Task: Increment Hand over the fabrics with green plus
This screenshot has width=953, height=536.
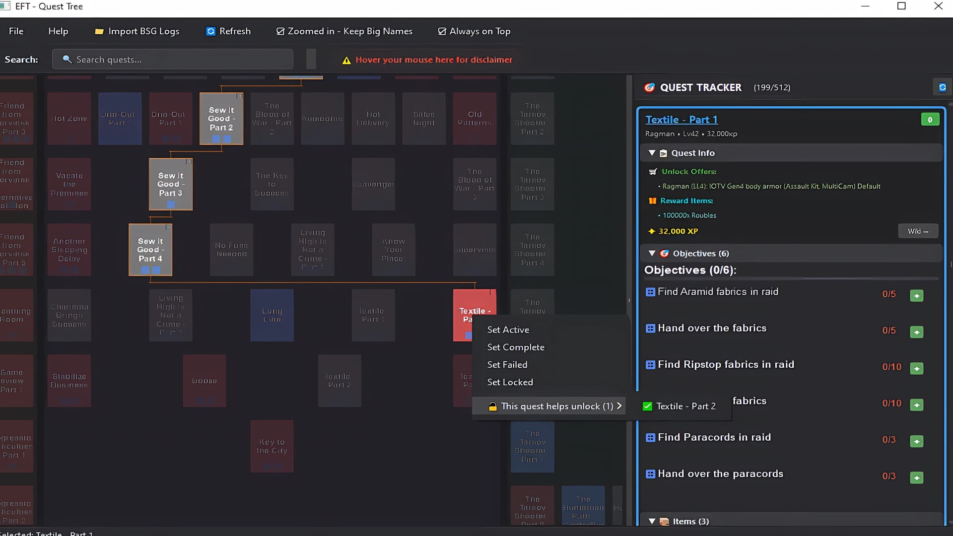Action: coord(917,332)
